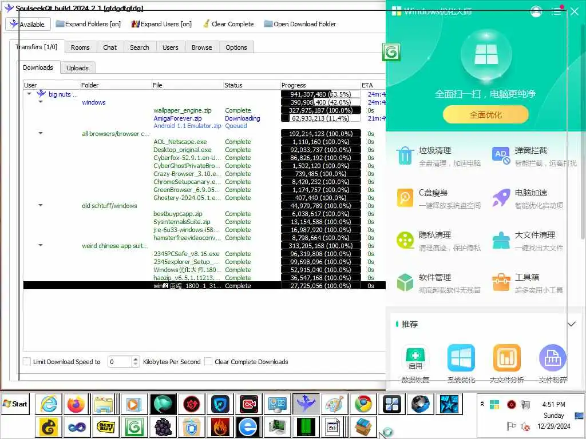
Task: Open Google Chrome taskbar icon
Action: point(363,404)
